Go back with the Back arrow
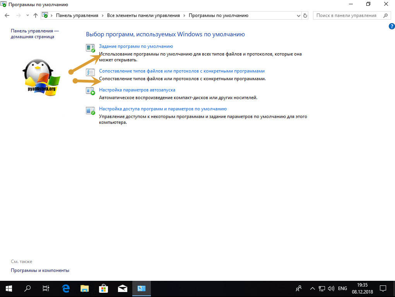The width and height of the screenshot is (395, 297). tap(7, 15)
